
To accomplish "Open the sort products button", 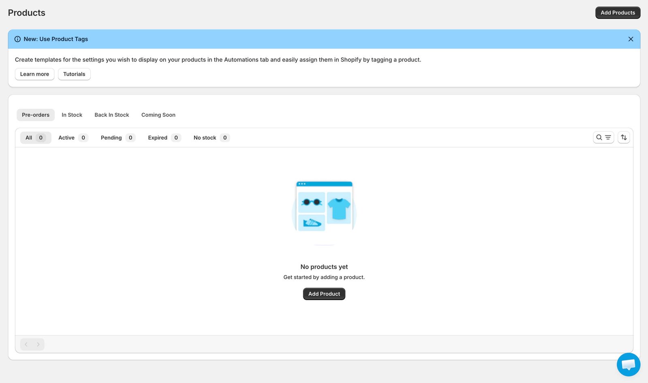I will tap(624, 138).
